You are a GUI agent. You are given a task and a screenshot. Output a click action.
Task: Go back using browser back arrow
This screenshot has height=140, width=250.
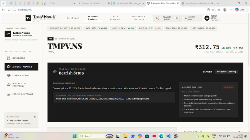[x=3, y=10]
